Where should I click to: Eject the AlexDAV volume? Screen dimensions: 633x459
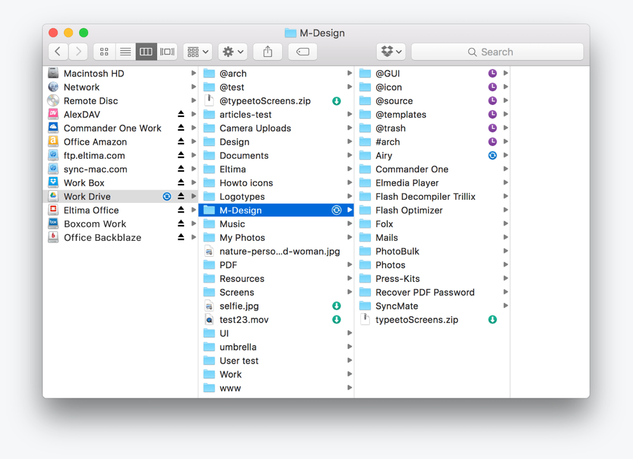click(181, 114)
